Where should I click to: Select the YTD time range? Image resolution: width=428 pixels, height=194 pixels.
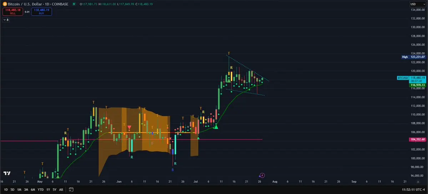40,189
